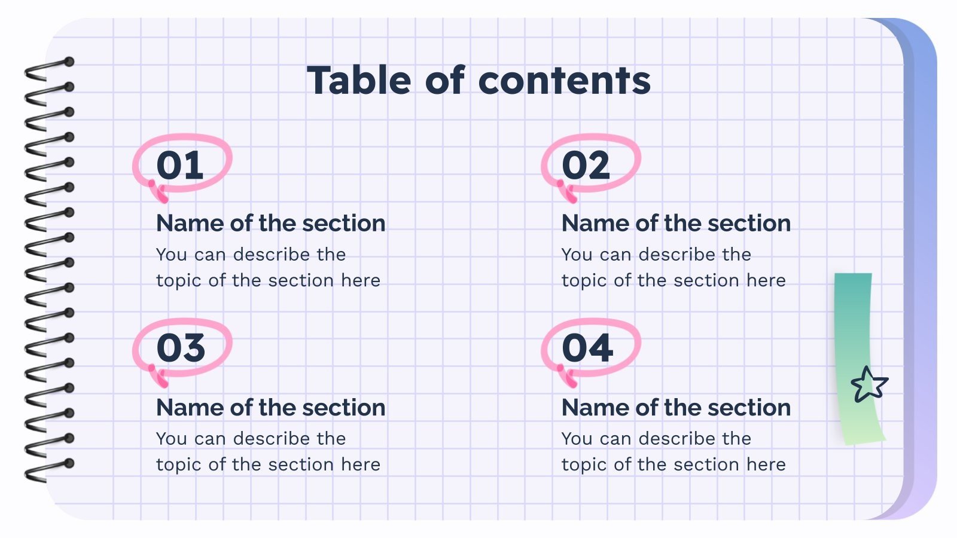This screenshot has width=957, height=538.
Task: Click the pink tail under the 03 circle
Action: (x=160, y=378)
